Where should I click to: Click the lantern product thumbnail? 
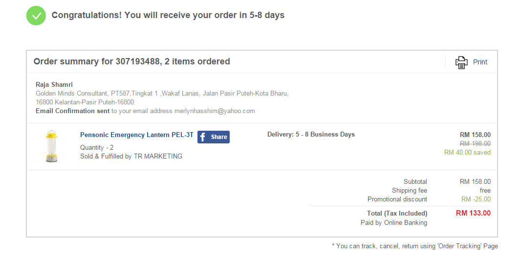point(52,146)
